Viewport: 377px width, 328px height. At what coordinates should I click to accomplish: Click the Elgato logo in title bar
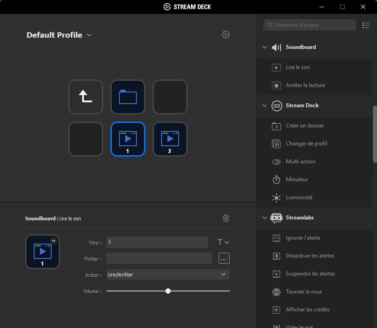tap(167, 7)
